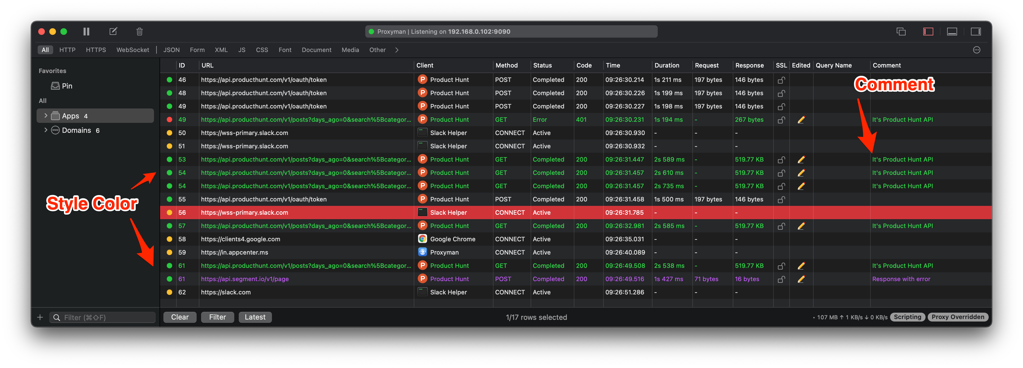1023x368 pixels.
Task: Show more filter types via chevron
Action: (396, 50)
